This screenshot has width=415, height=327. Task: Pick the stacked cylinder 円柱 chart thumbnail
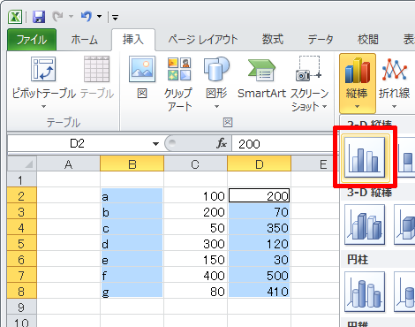[405, 292]
